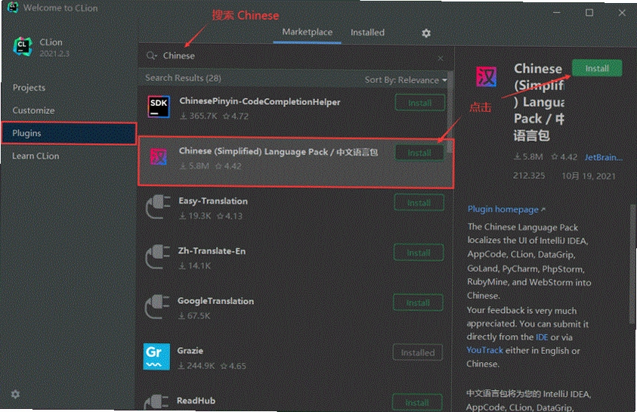Open the plugins settings gear icon
637x412 pixels.
425,33
